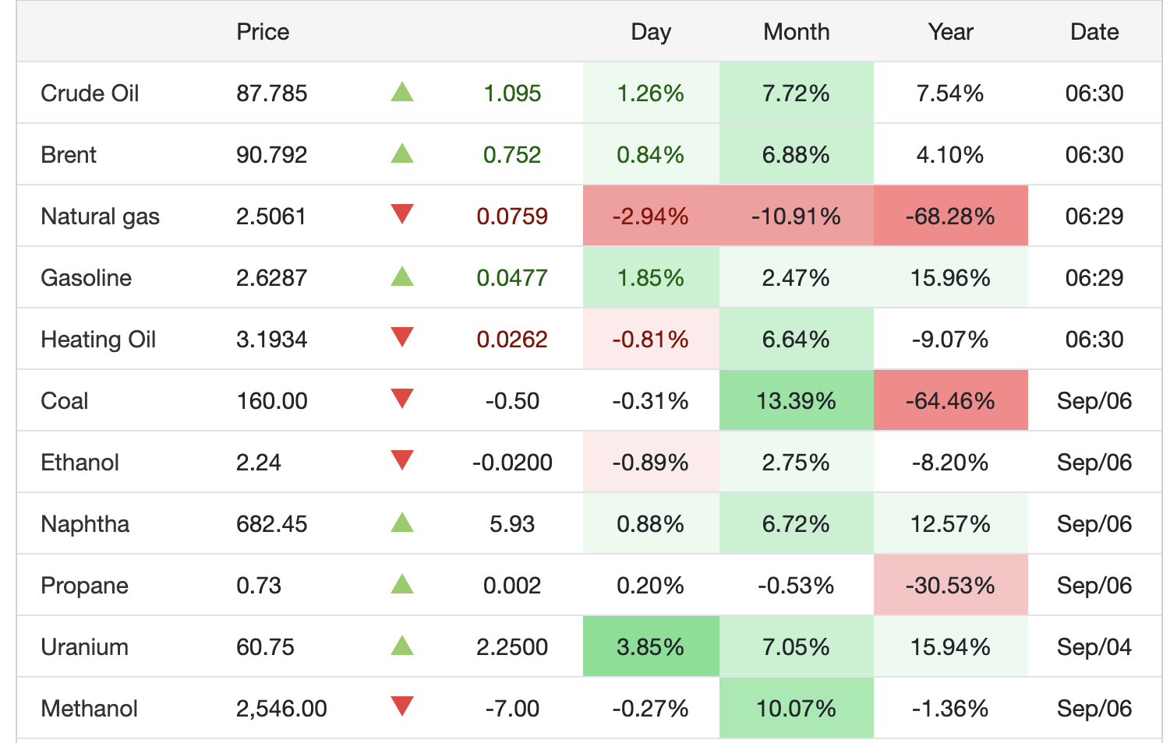Open the Heating Oil commodity link
Screen dimensions: 1163x743
tap(98, 340)
